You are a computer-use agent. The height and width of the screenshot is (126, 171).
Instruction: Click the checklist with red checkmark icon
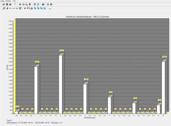30,4
